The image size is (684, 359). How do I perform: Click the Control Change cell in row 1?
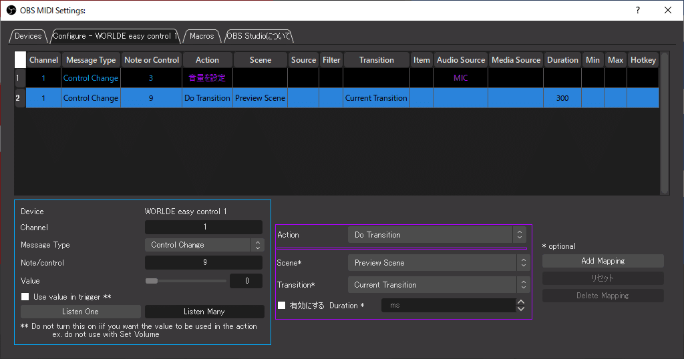(x=91, y=78)
